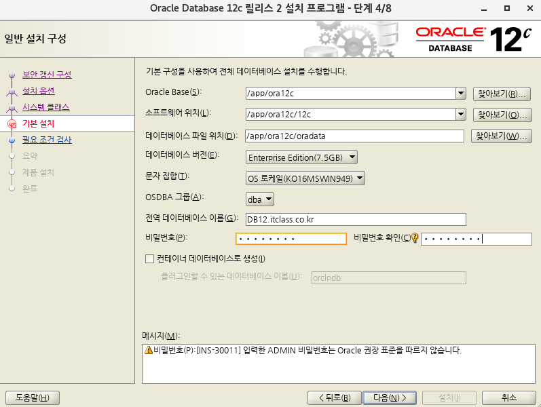Enable 컨테이너 데이터베이스로 생성 checkbox

[x=149, y=258]
